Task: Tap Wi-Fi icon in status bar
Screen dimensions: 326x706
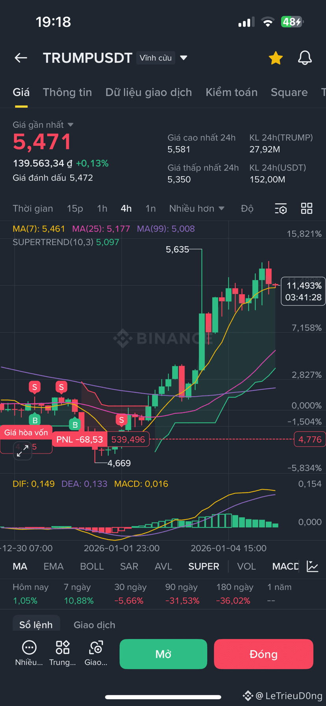Action: click(x=268, y=22)
